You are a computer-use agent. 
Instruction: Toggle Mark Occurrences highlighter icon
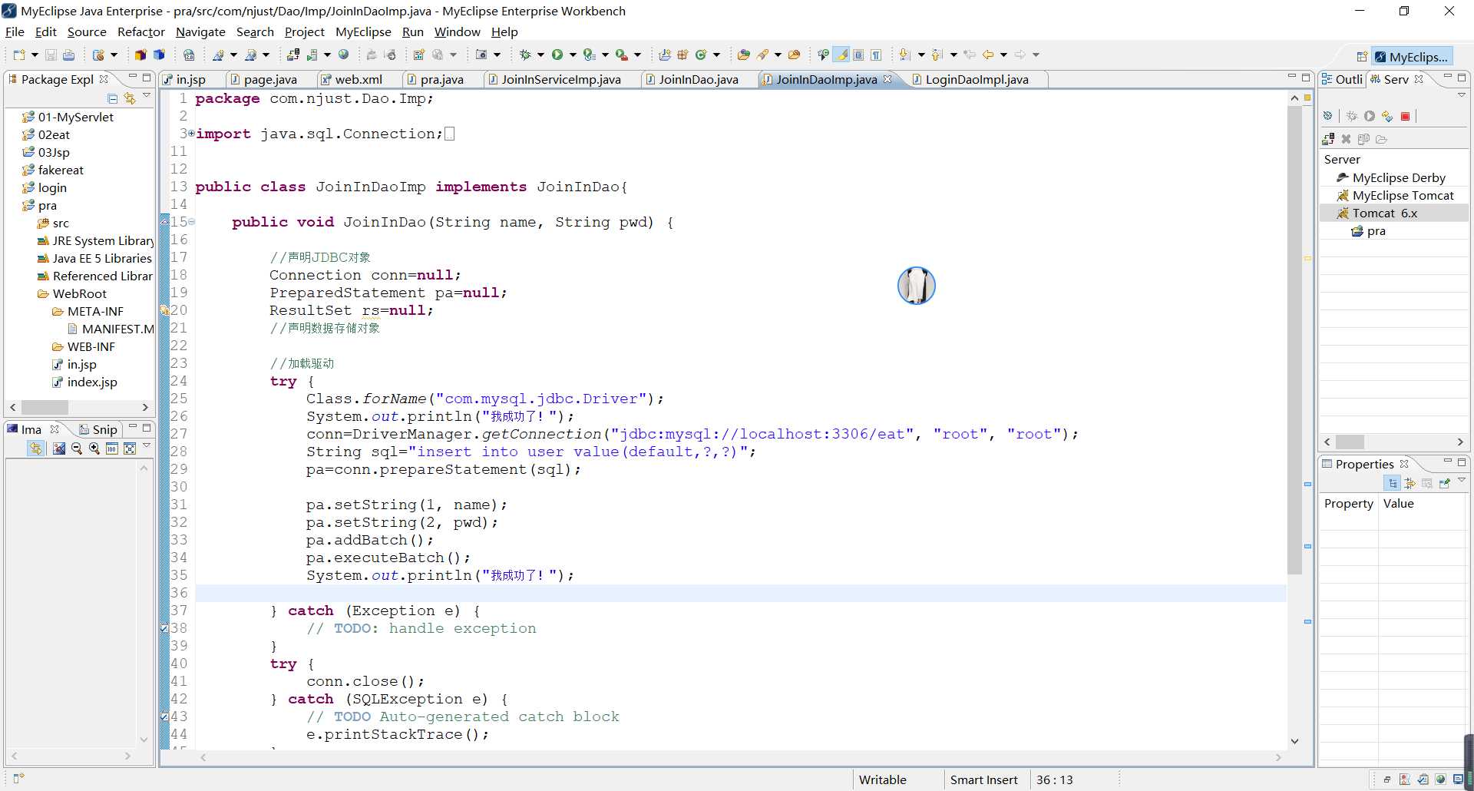(x=842, y=55)
